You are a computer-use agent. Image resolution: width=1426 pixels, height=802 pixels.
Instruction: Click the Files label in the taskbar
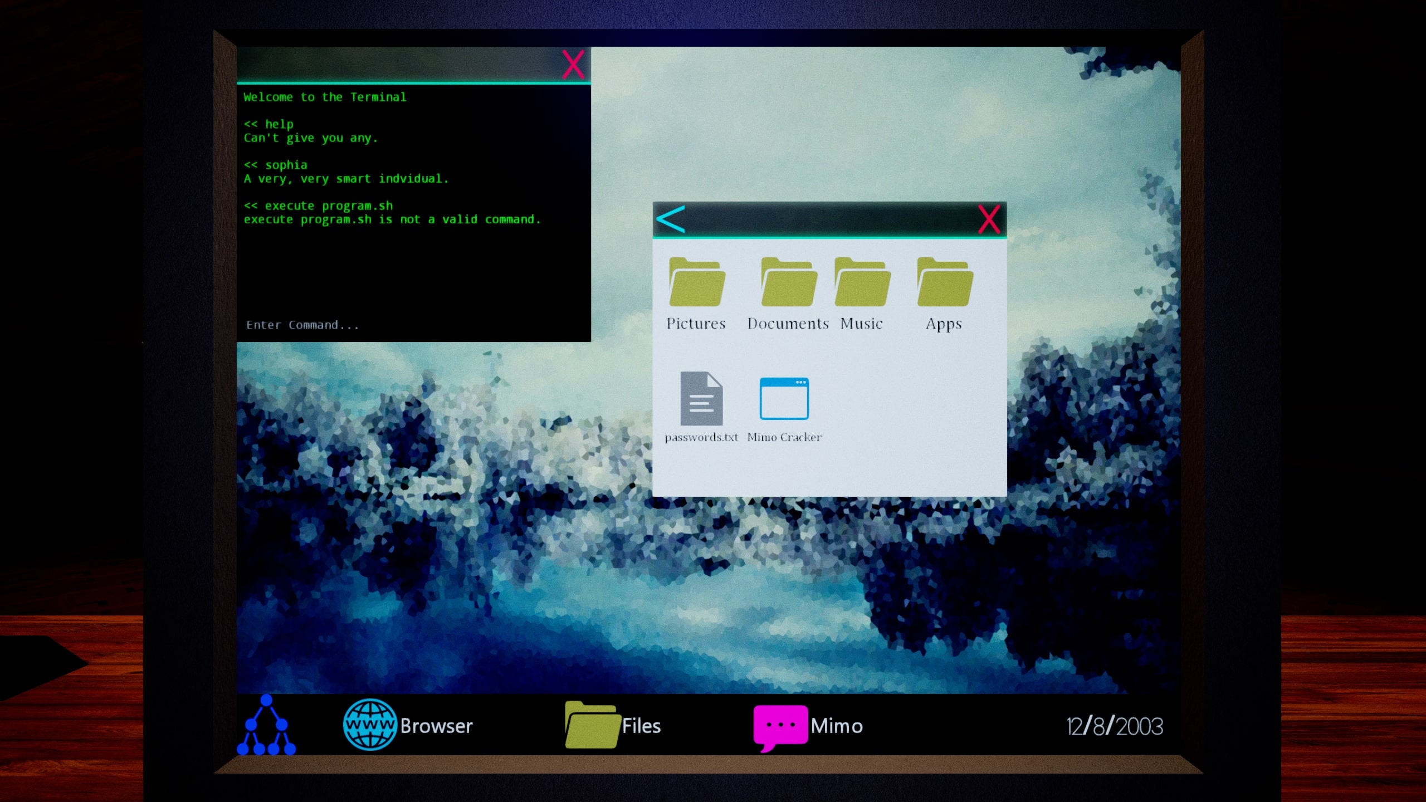click(641, 726)
